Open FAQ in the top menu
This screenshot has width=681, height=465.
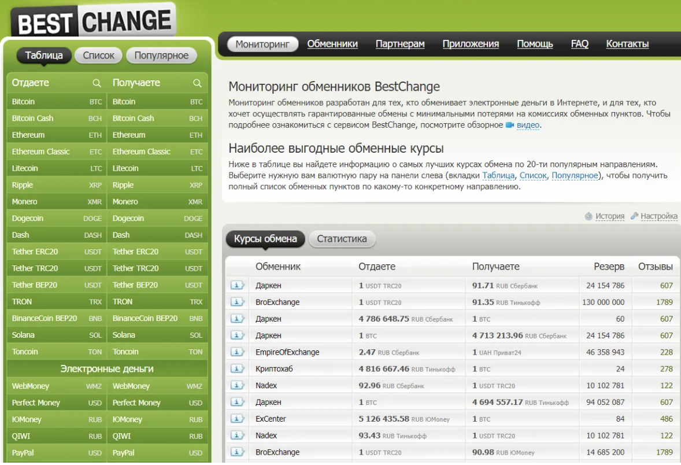pyautogui.click(x=579, y=44)
